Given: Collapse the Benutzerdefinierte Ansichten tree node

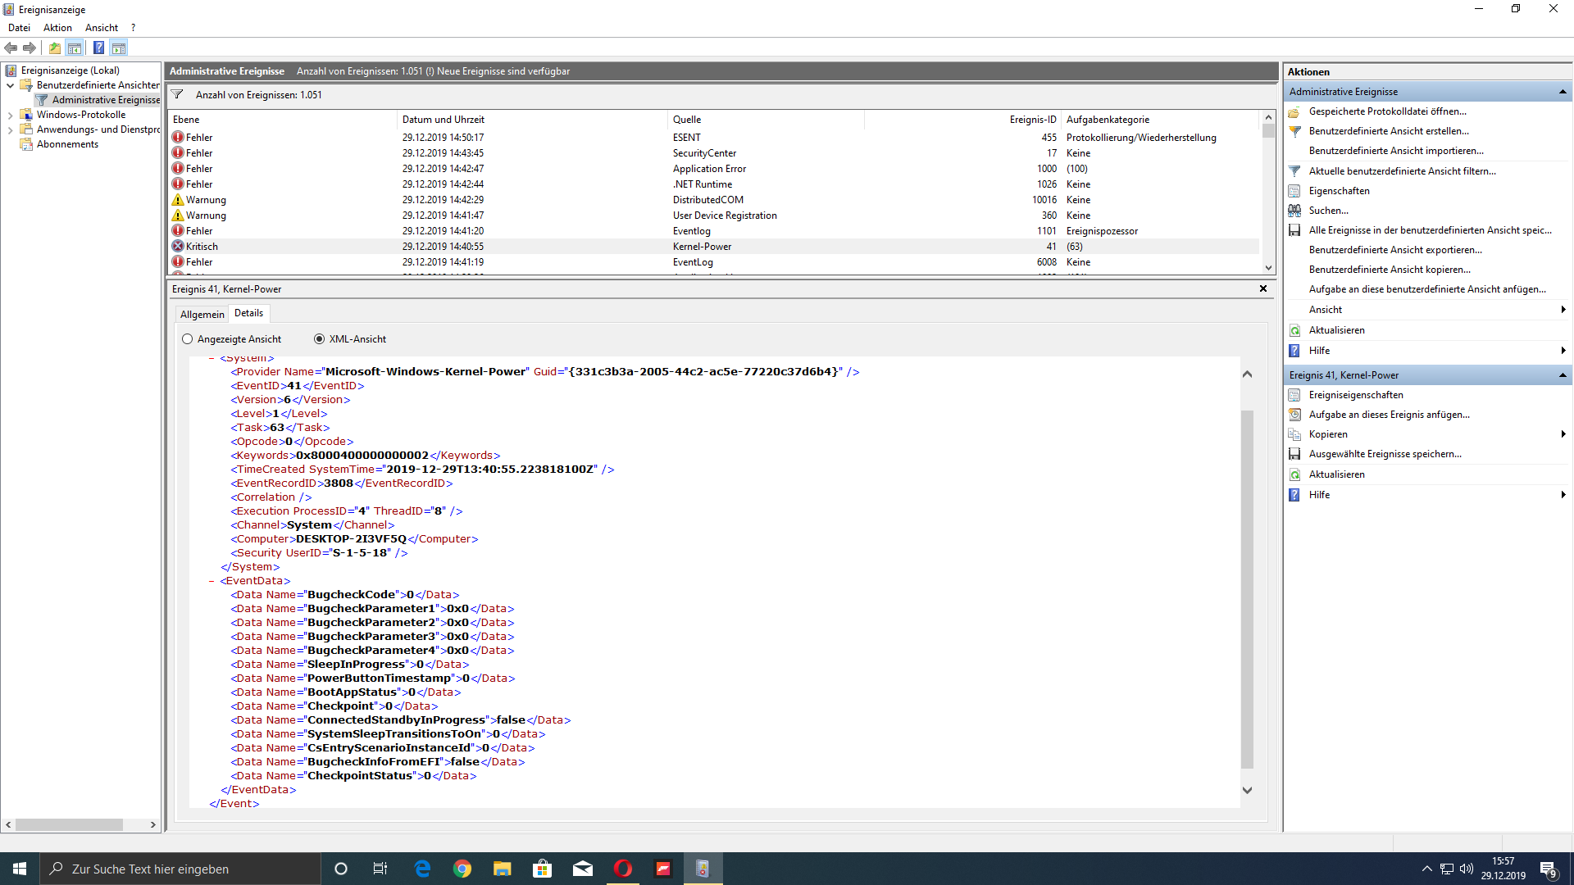Looking at the screenshot, I should 10,85.
